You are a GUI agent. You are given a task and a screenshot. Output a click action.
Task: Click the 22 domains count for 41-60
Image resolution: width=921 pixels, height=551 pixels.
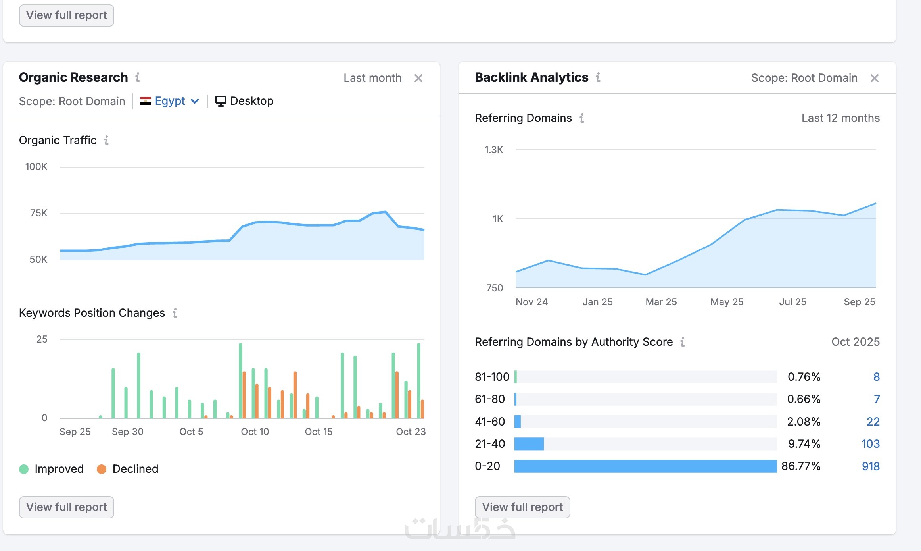click(873, 421)
